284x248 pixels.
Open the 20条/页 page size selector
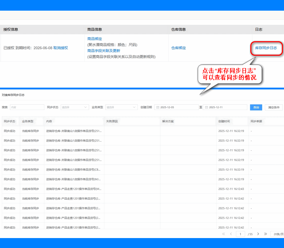point(277,234)
